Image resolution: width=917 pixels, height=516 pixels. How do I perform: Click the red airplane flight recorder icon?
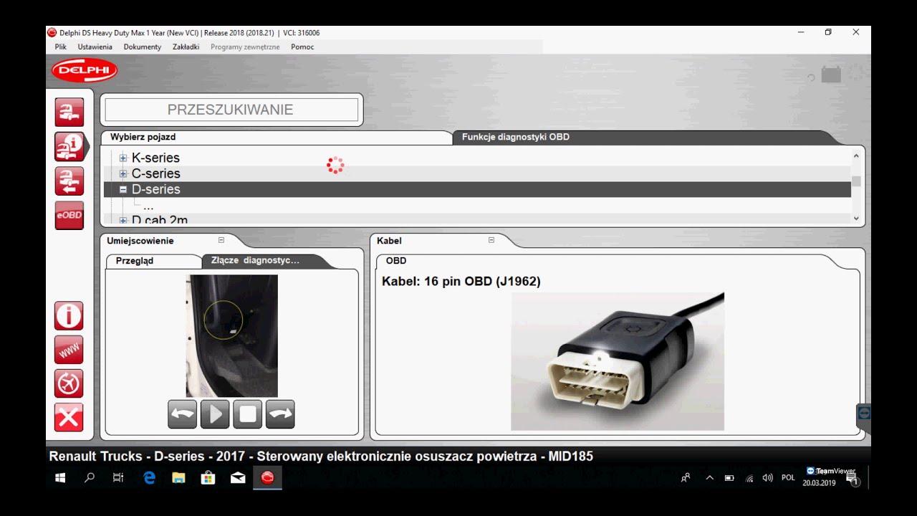[x=69, y=383]
